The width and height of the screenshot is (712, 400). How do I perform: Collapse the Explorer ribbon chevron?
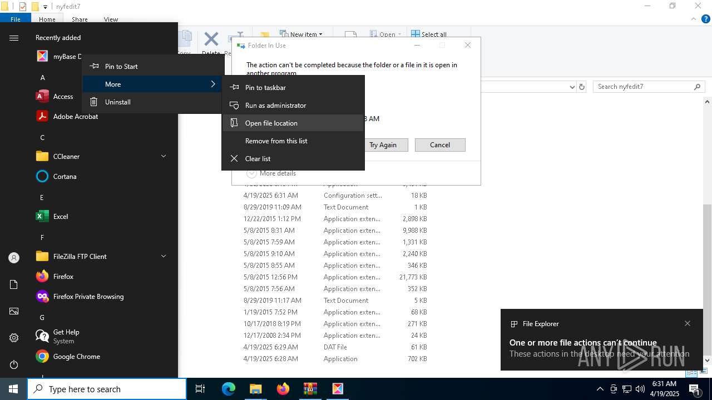pos(694,19)
